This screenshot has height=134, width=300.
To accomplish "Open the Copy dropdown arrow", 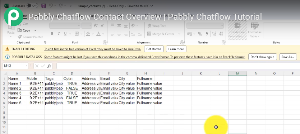I will (35, 30).
